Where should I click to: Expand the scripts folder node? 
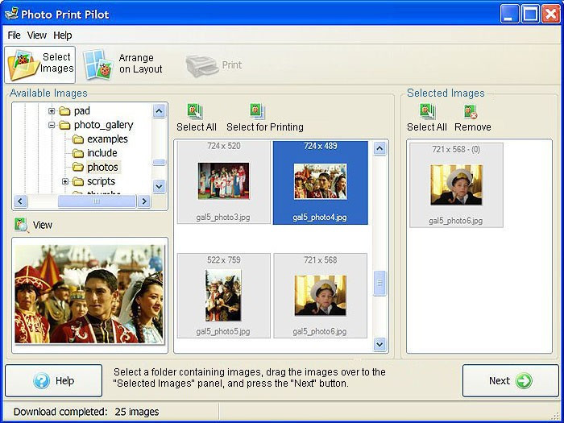coord(64,181)
